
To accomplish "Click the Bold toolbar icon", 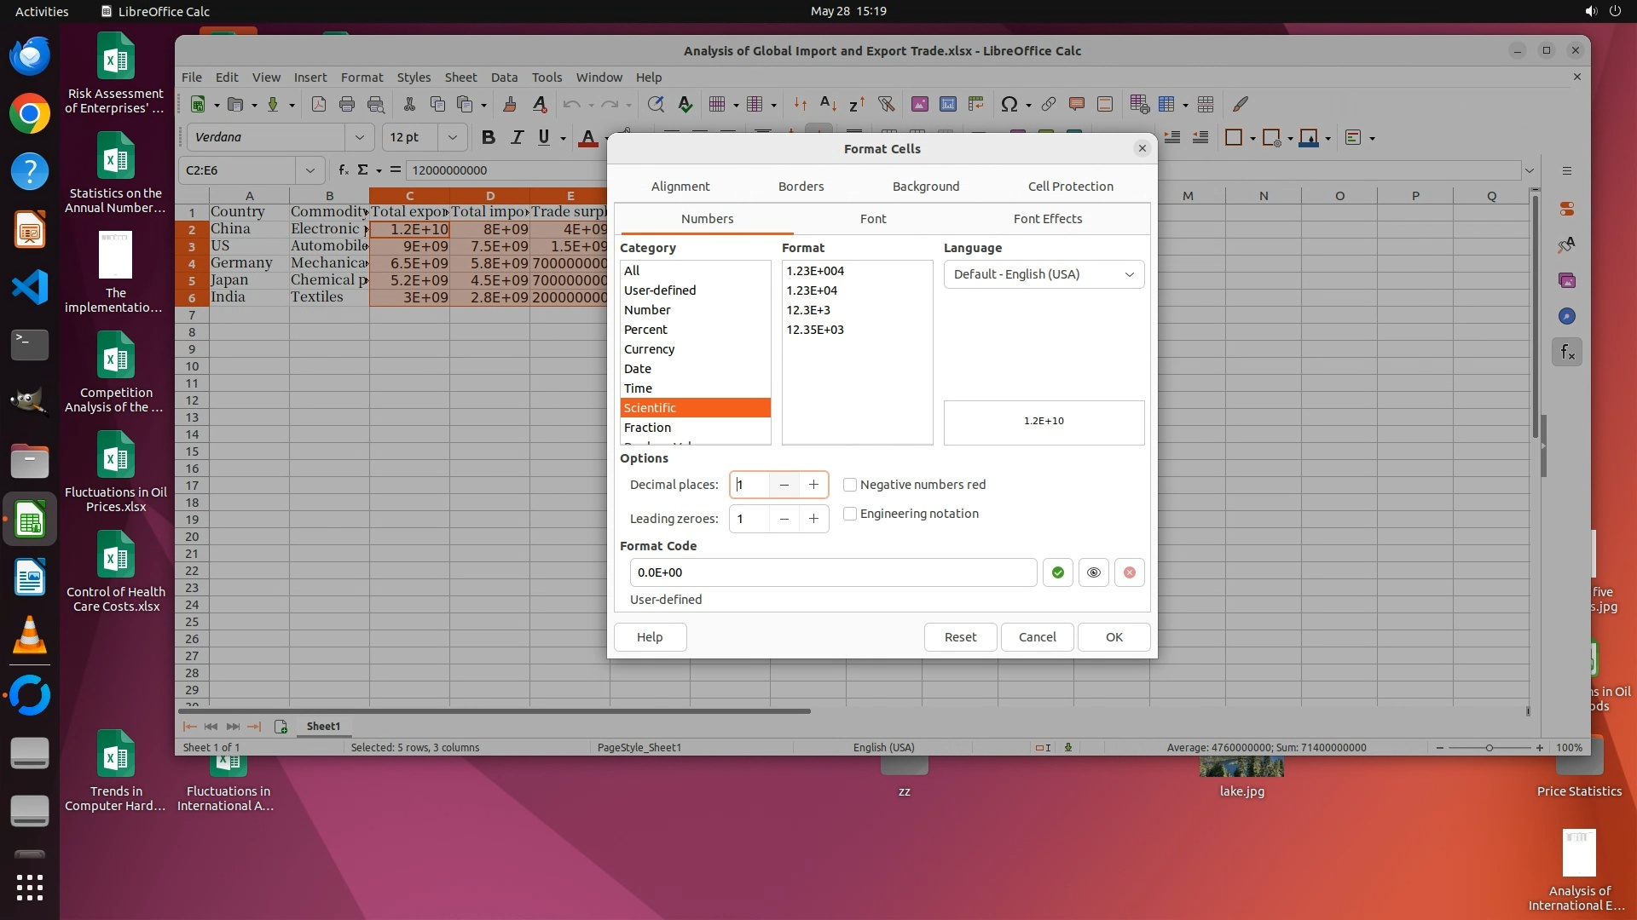I will 488,137.
